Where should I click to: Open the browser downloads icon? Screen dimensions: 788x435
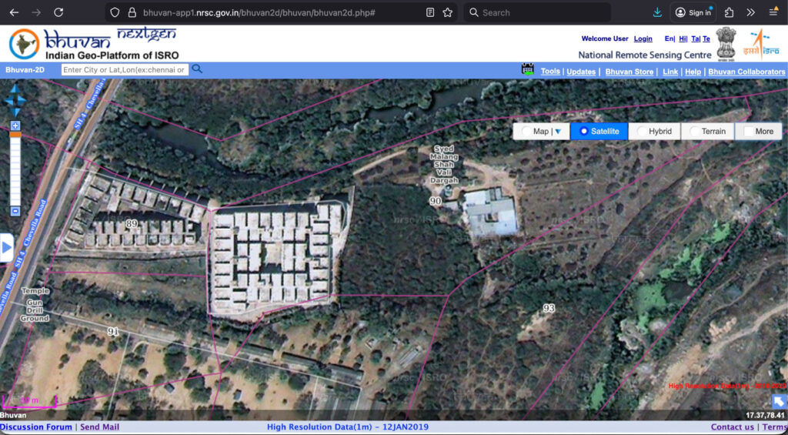[x=657, y=12]
